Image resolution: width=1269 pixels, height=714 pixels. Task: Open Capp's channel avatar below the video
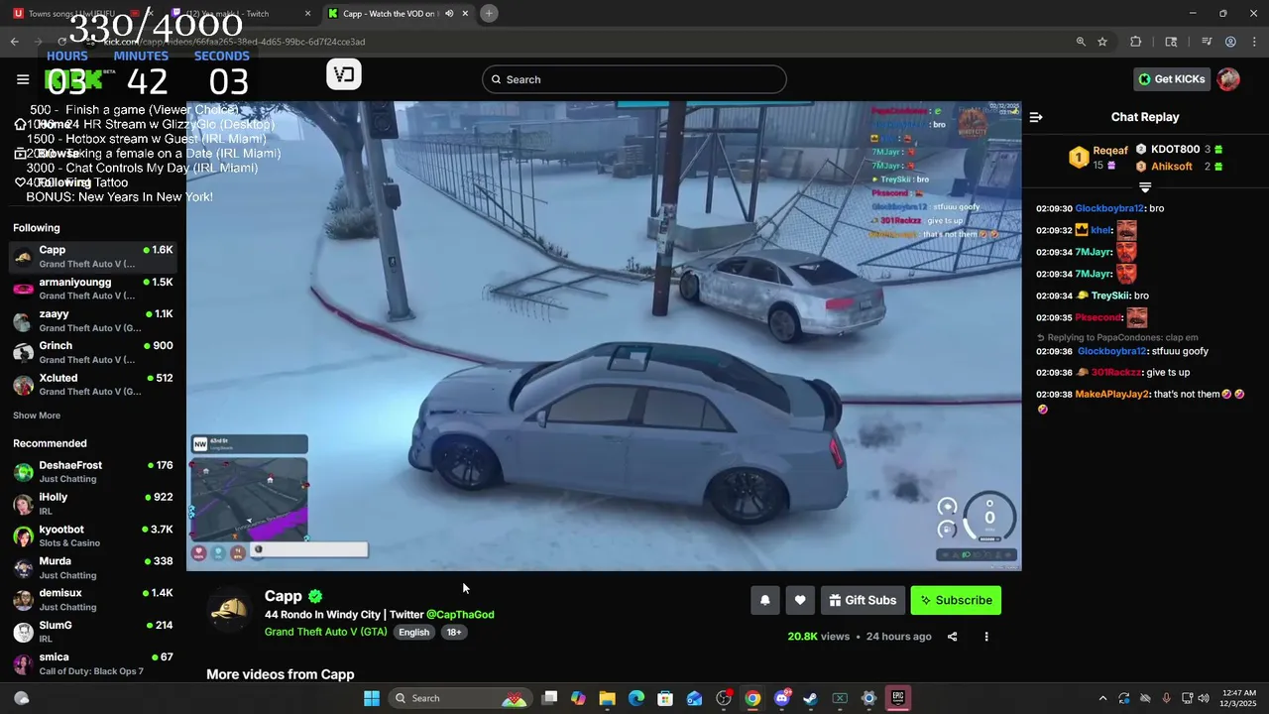click(230, 609)
